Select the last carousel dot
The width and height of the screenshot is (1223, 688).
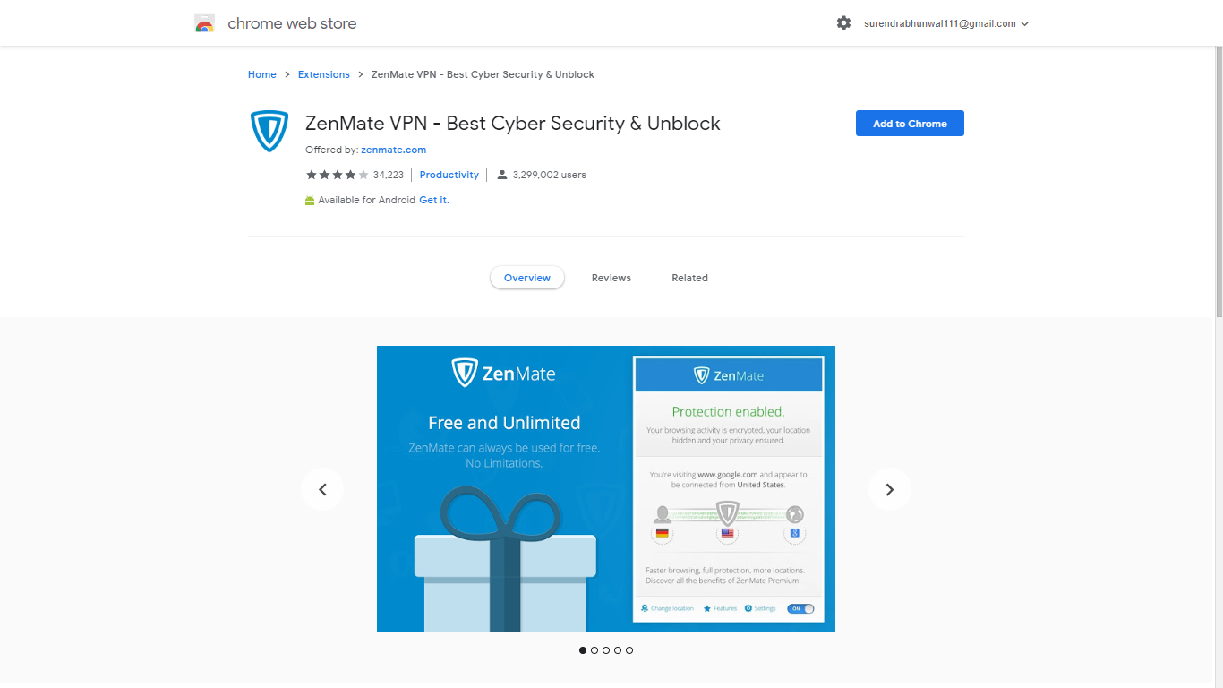(629, 650)
